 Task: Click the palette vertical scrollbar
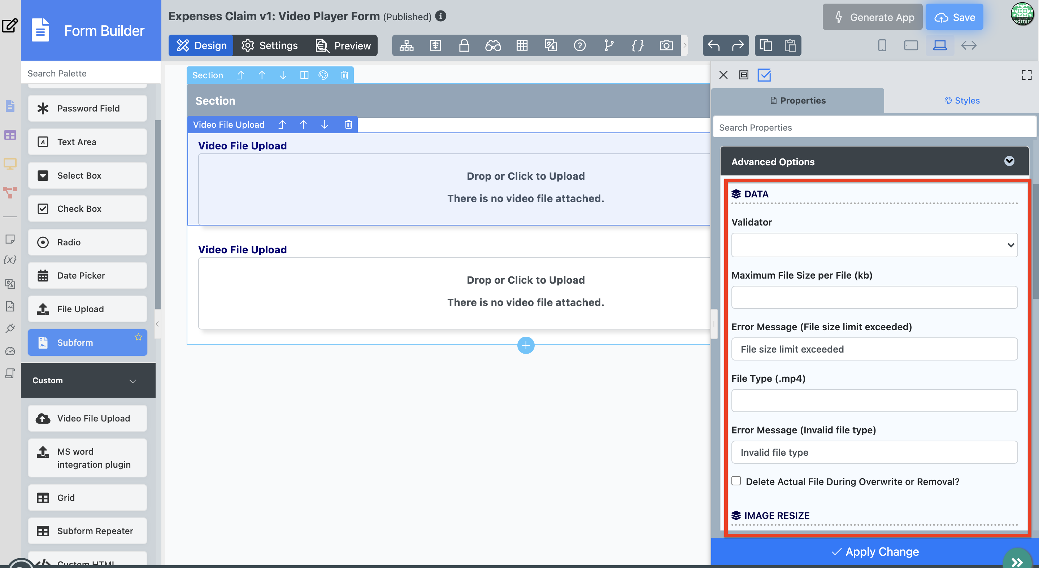[x=158, y=214]
